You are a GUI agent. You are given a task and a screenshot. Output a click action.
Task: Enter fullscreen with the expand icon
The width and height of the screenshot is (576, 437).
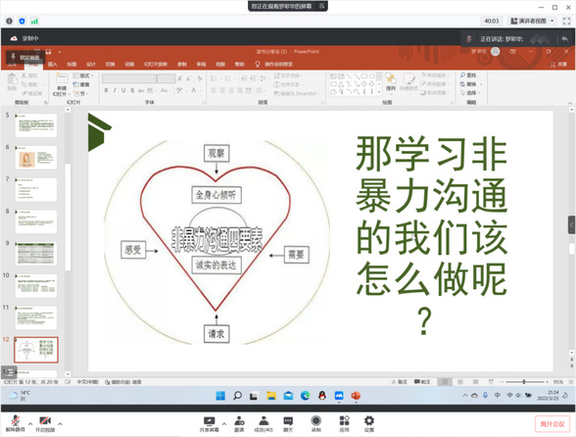567,21
